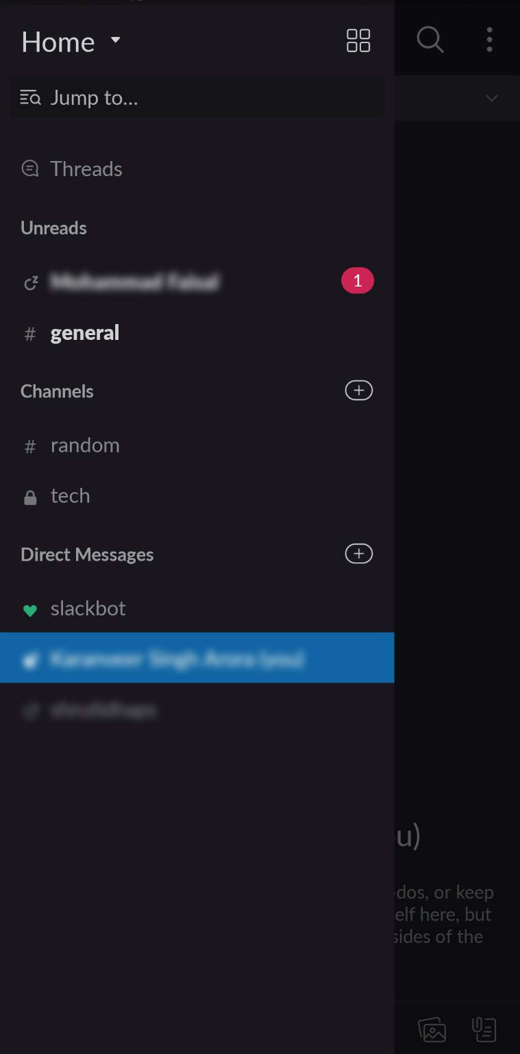Tap the attachment snippet icon at bottom
520x1054 pixels.
484,1029
